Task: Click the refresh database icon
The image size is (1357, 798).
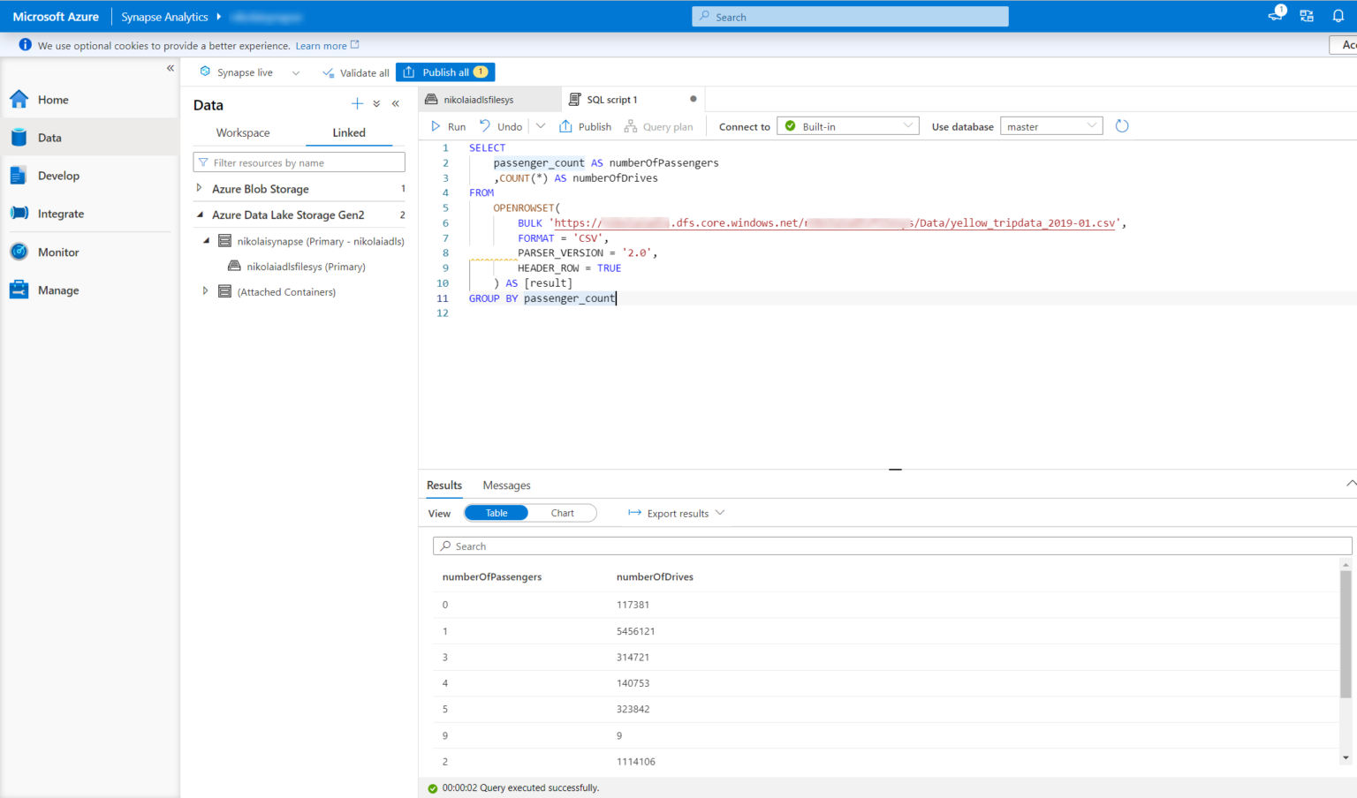Action: point(1122,126)
